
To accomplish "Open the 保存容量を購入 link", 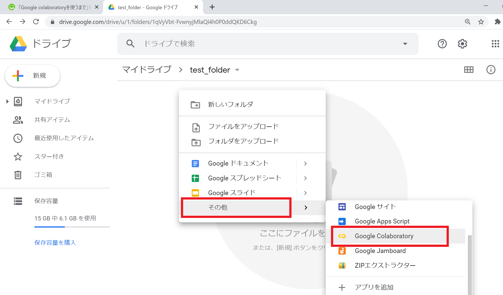I will [x=55, y=243].
